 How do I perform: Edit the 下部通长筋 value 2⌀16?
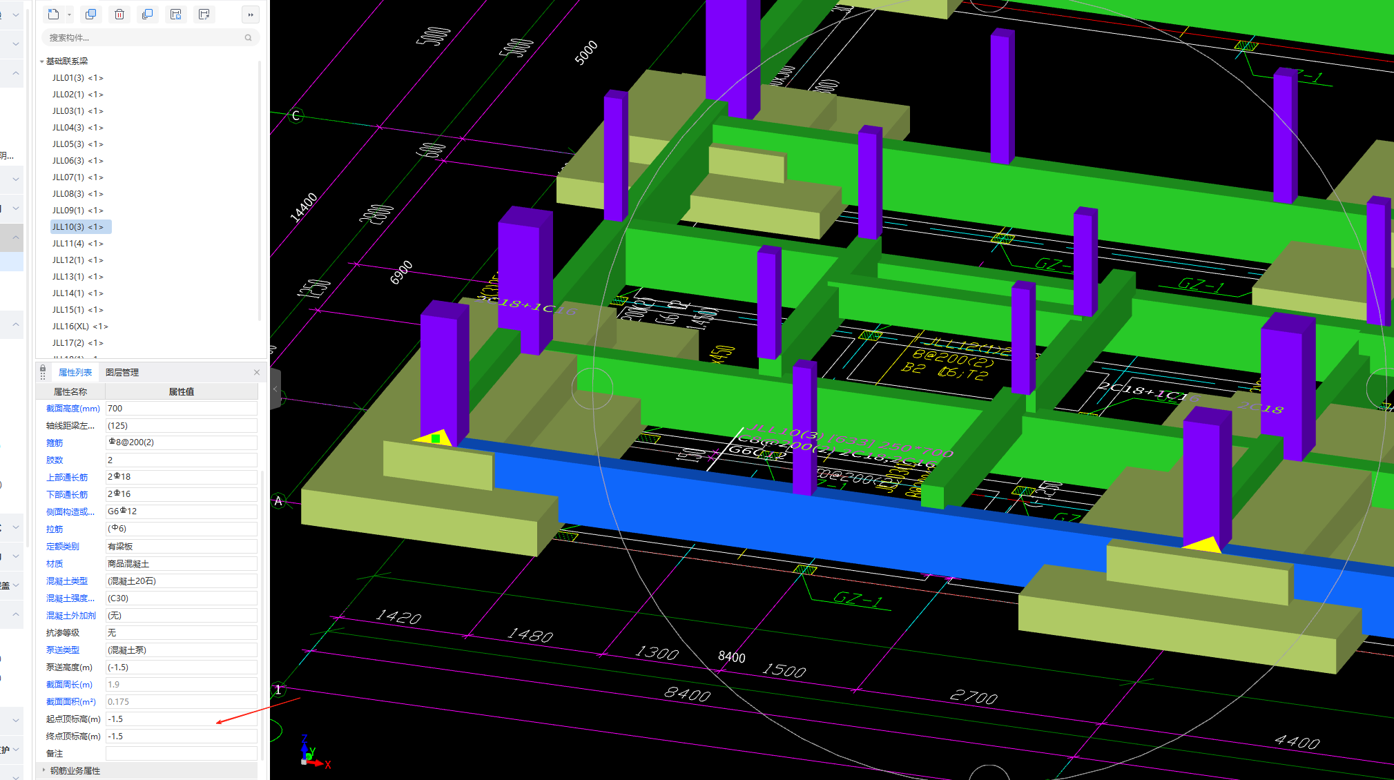point(182,495)
